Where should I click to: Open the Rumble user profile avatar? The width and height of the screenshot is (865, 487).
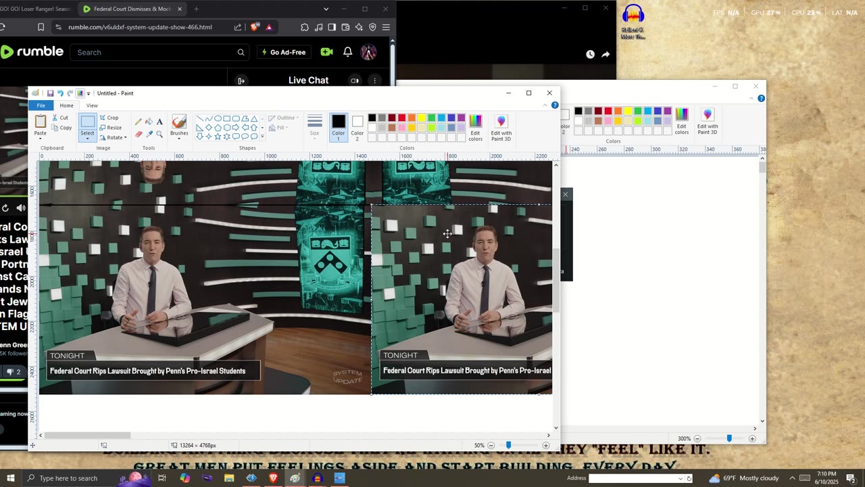click(368, 52)
